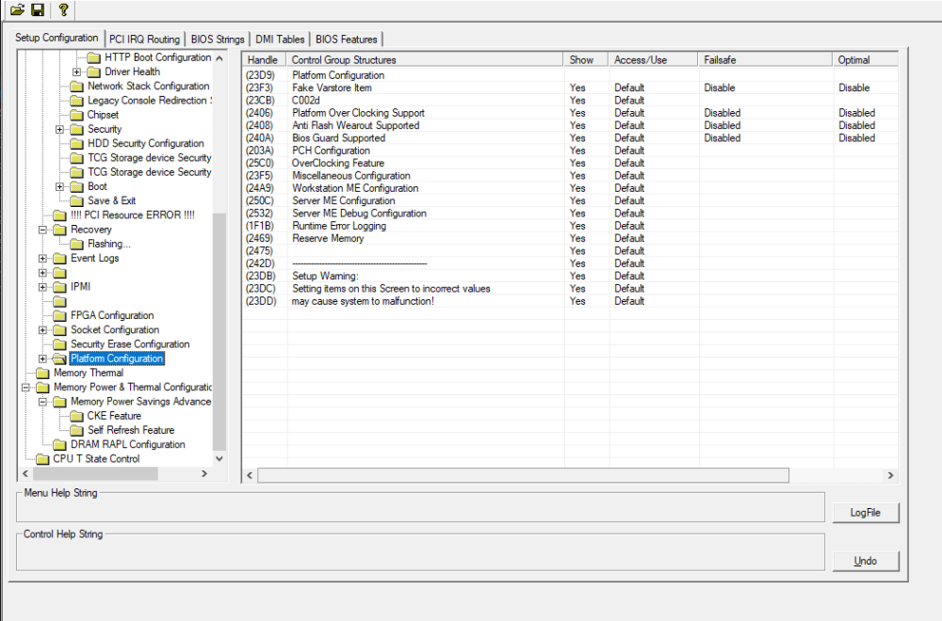
Task: Click the Save floppy disk toolbar icon
Action: (38, 9)
